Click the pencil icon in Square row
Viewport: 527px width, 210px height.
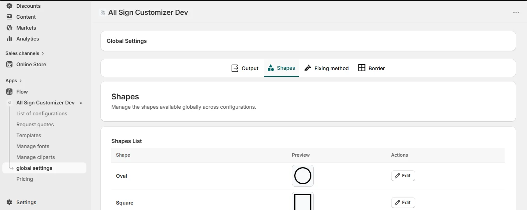click(x=397, y=203)
